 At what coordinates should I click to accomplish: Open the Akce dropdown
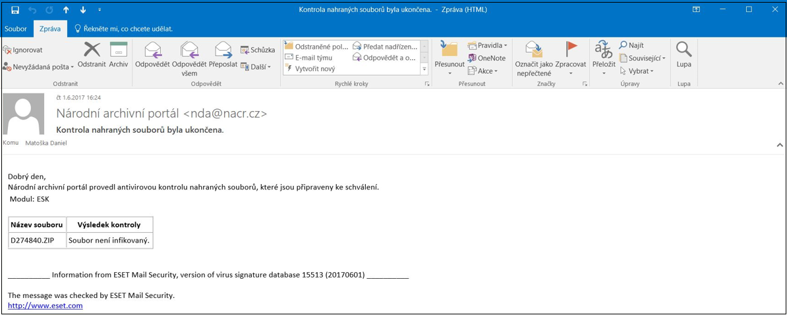(482, 71)
